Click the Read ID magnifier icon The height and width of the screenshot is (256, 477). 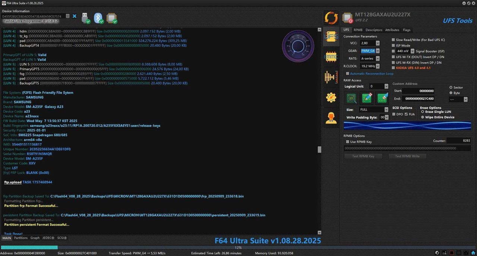(351, 98)
